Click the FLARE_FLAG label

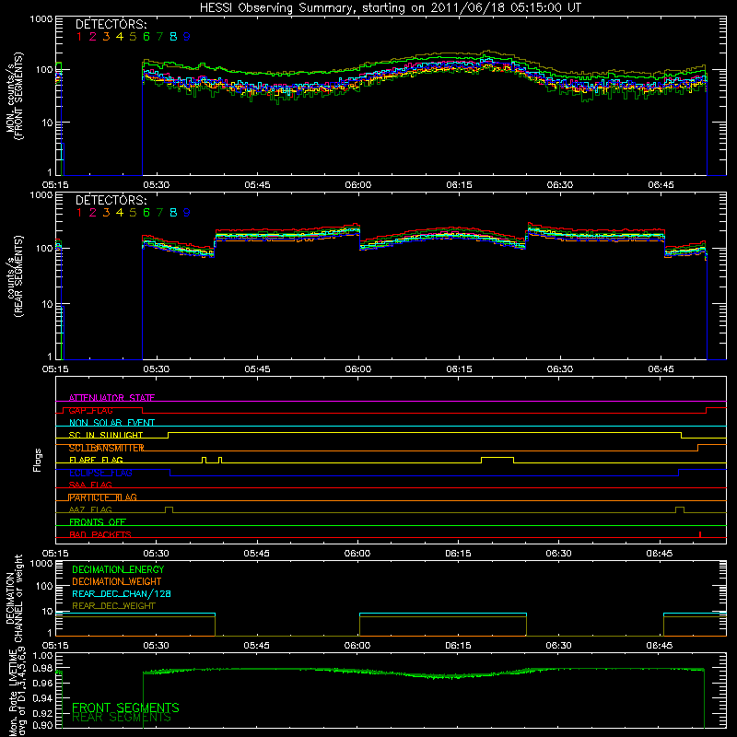point(96,460)
